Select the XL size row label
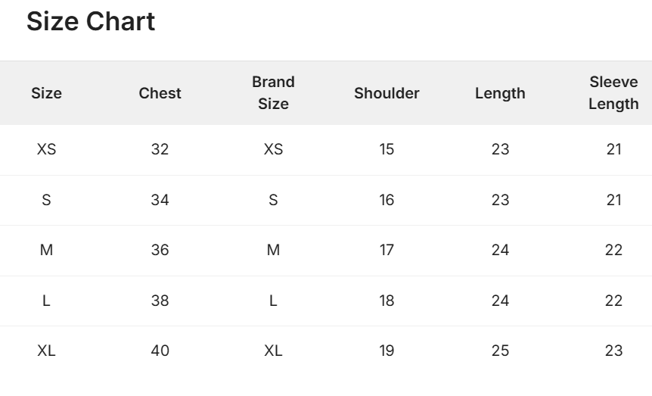Viewport: 652px width, 396px height. (46, 351)
